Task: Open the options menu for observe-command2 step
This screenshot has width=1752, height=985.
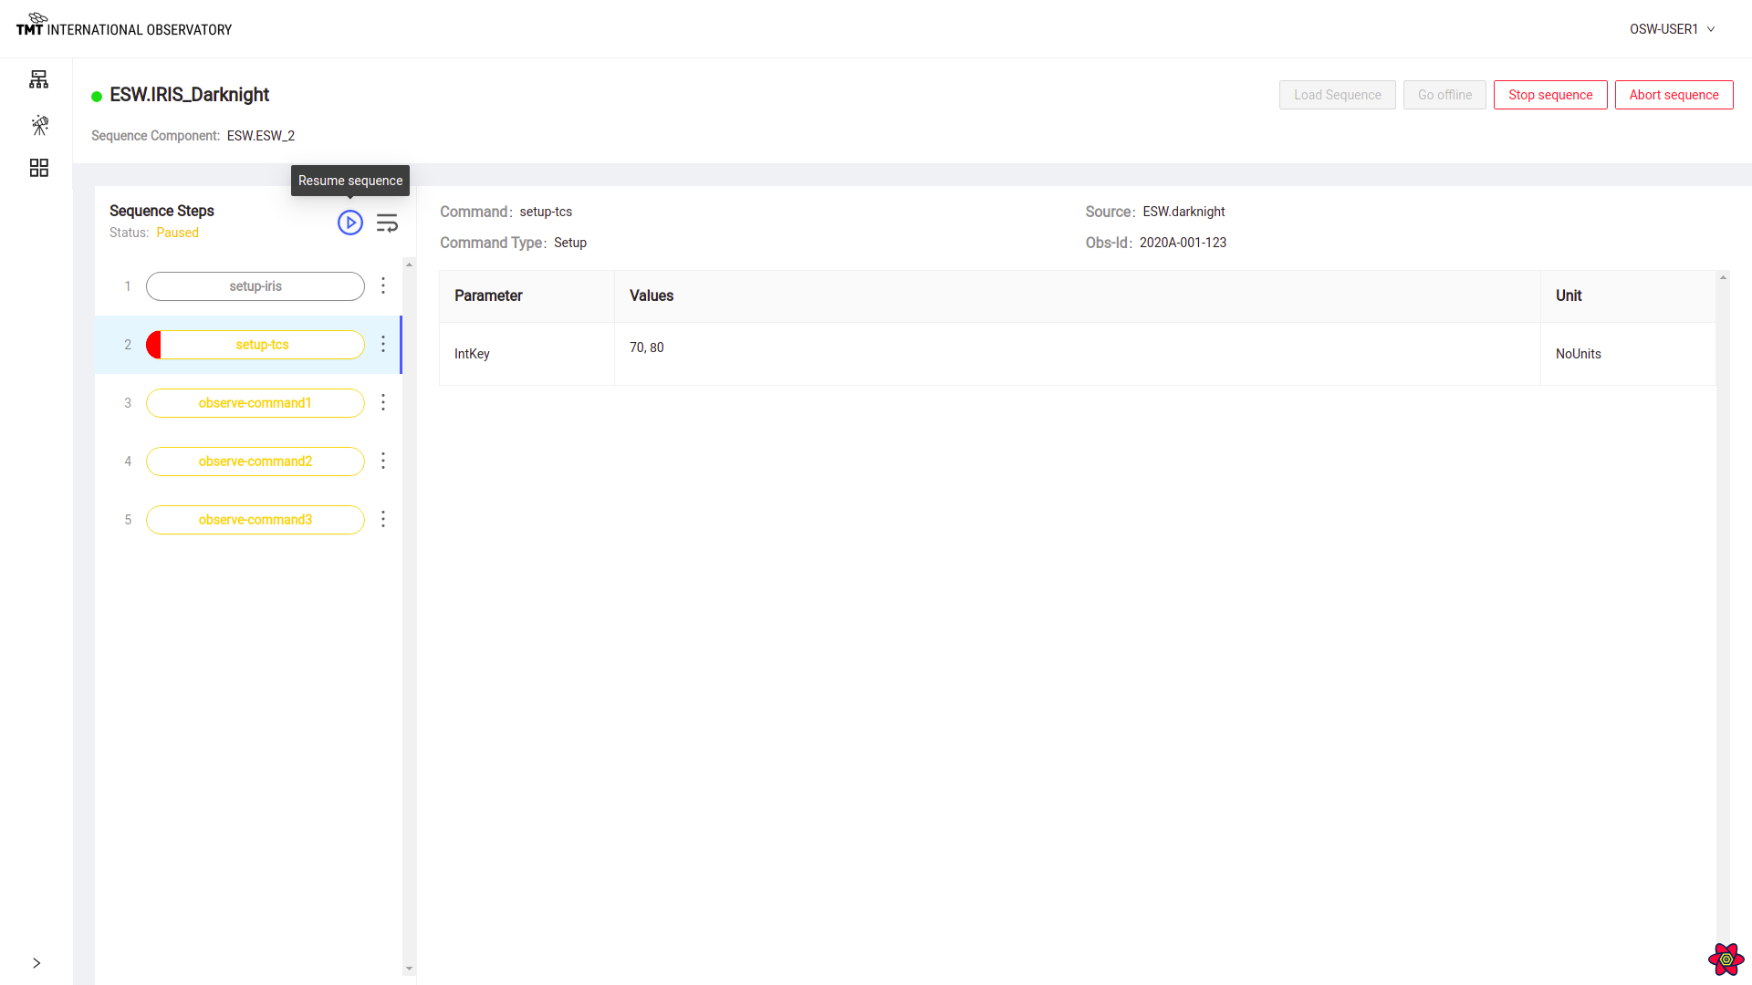Action: coord(383,461)
